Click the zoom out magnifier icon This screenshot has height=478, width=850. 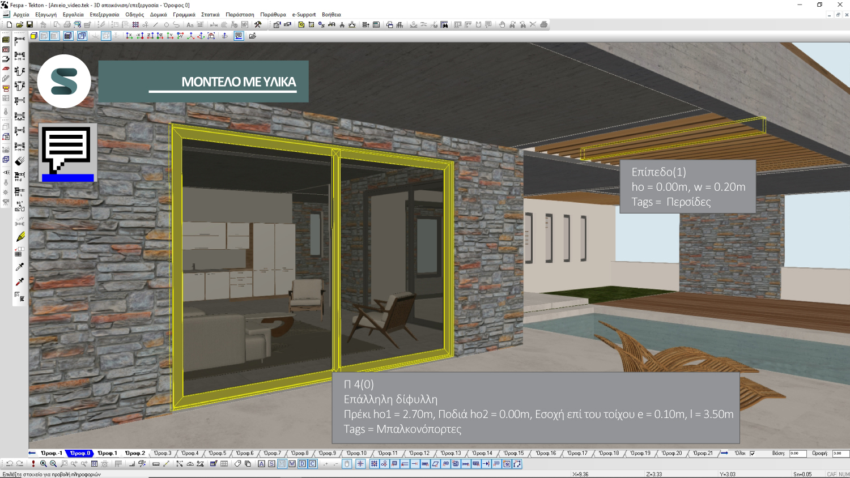53,464
